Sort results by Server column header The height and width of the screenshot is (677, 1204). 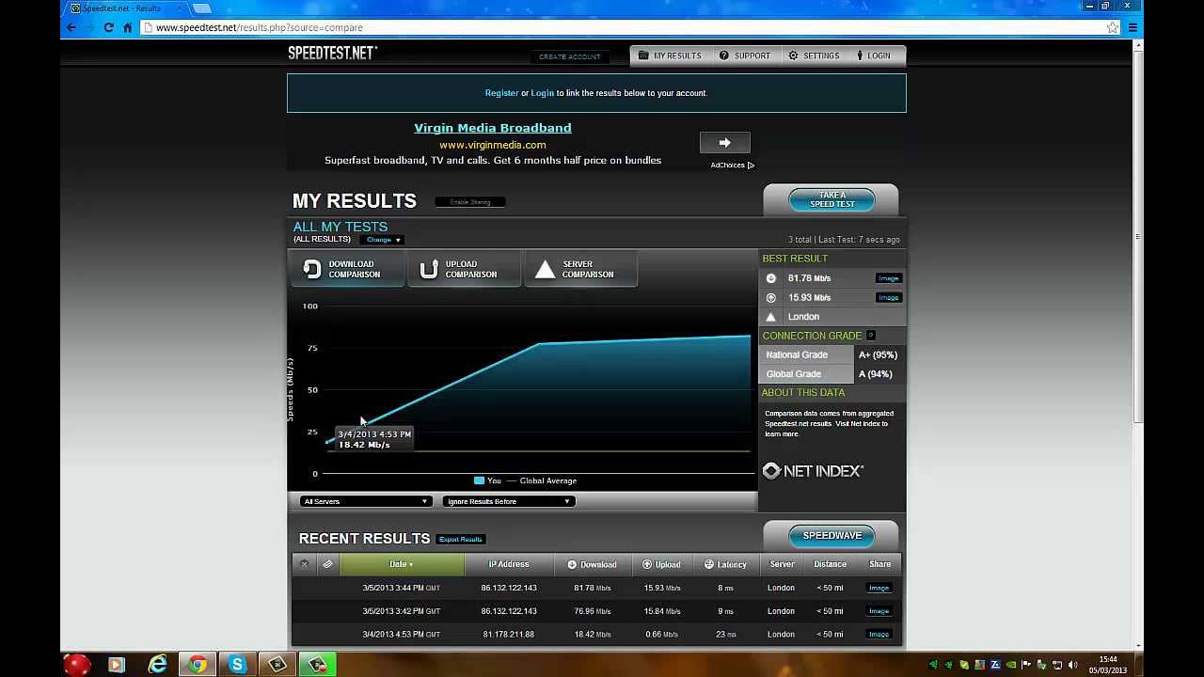click(x=782, y=564)
